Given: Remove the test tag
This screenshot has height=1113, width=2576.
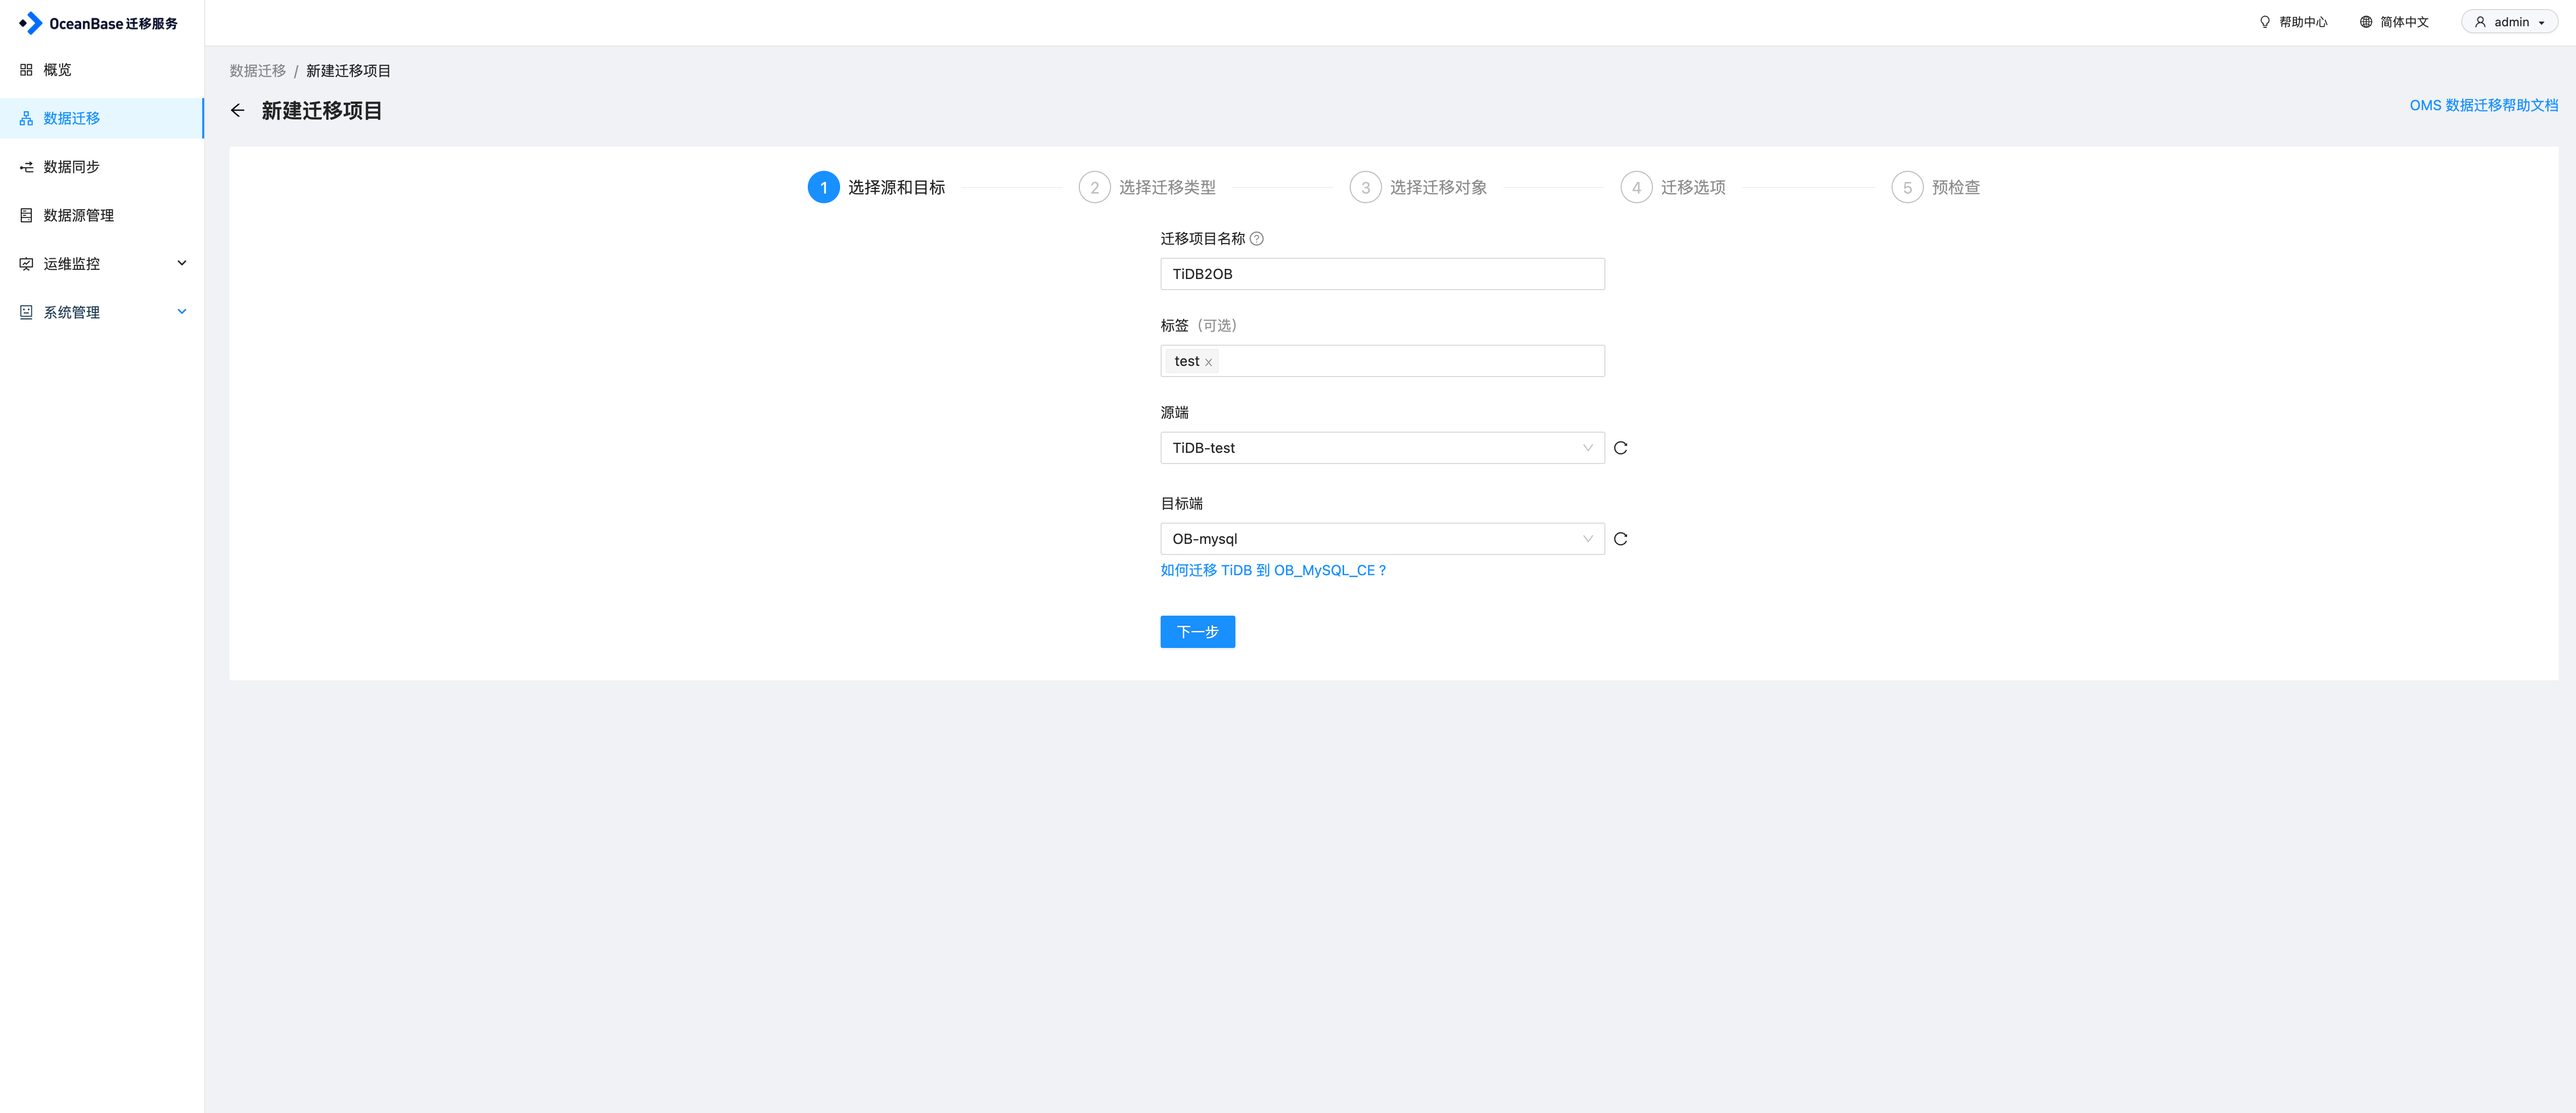Looking at the screenshot, I should point(1208,362).
